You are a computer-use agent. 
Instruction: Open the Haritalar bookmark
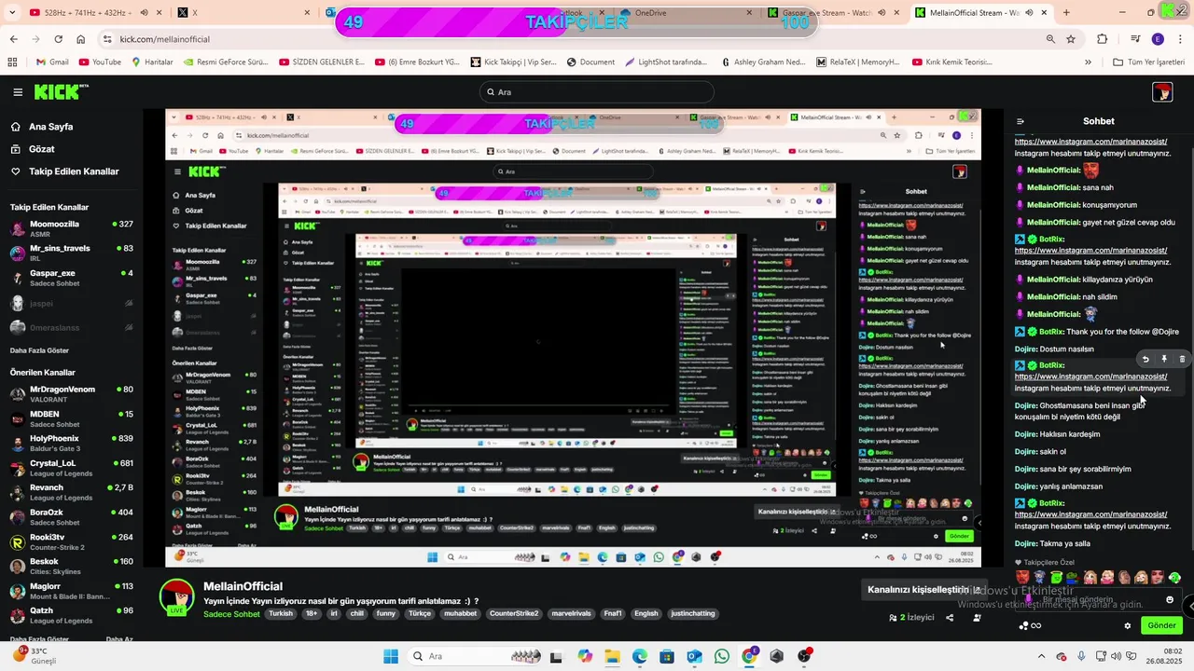pyautogui.click(x=152, y=62)
